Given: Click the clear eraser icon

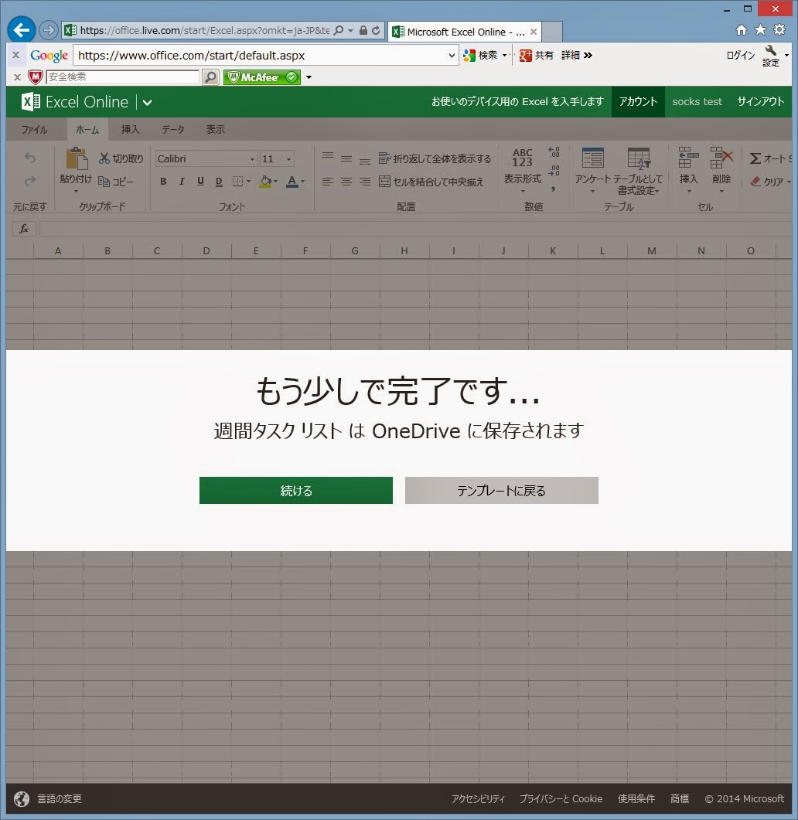Looking at the screenshot, I should (x=755, y=182).
